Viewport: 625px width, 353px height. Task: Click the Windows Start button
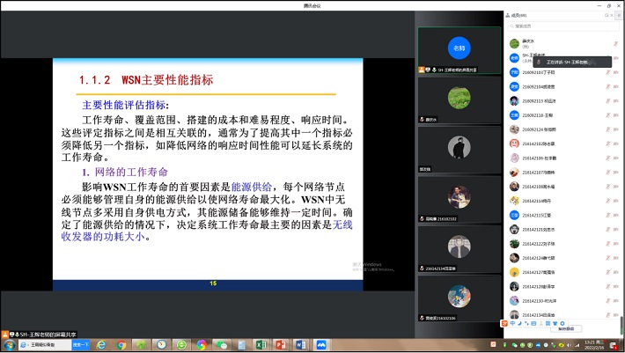[9, 344]
